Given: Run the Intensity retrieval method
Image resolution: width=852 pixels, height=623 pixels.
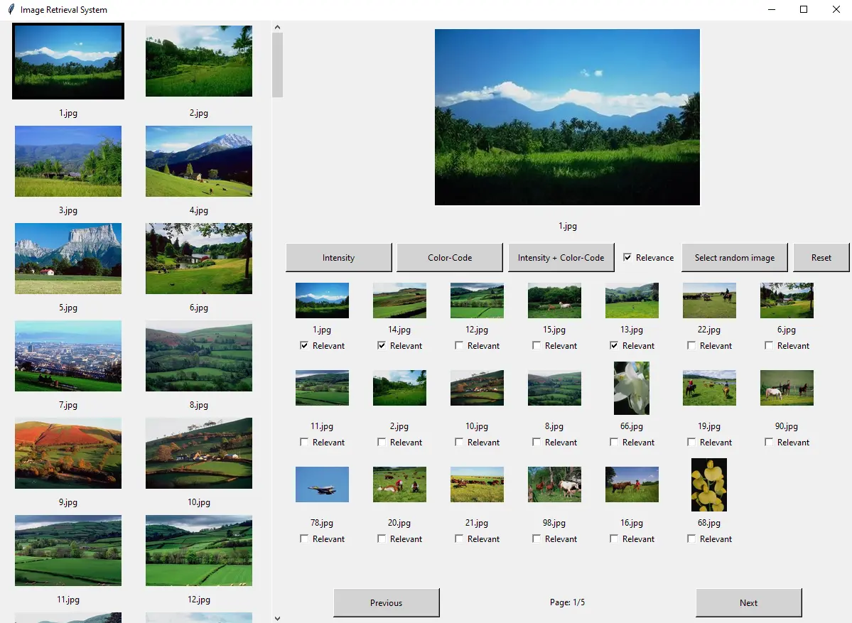Looking at the screenshot, I should point(338,257).
